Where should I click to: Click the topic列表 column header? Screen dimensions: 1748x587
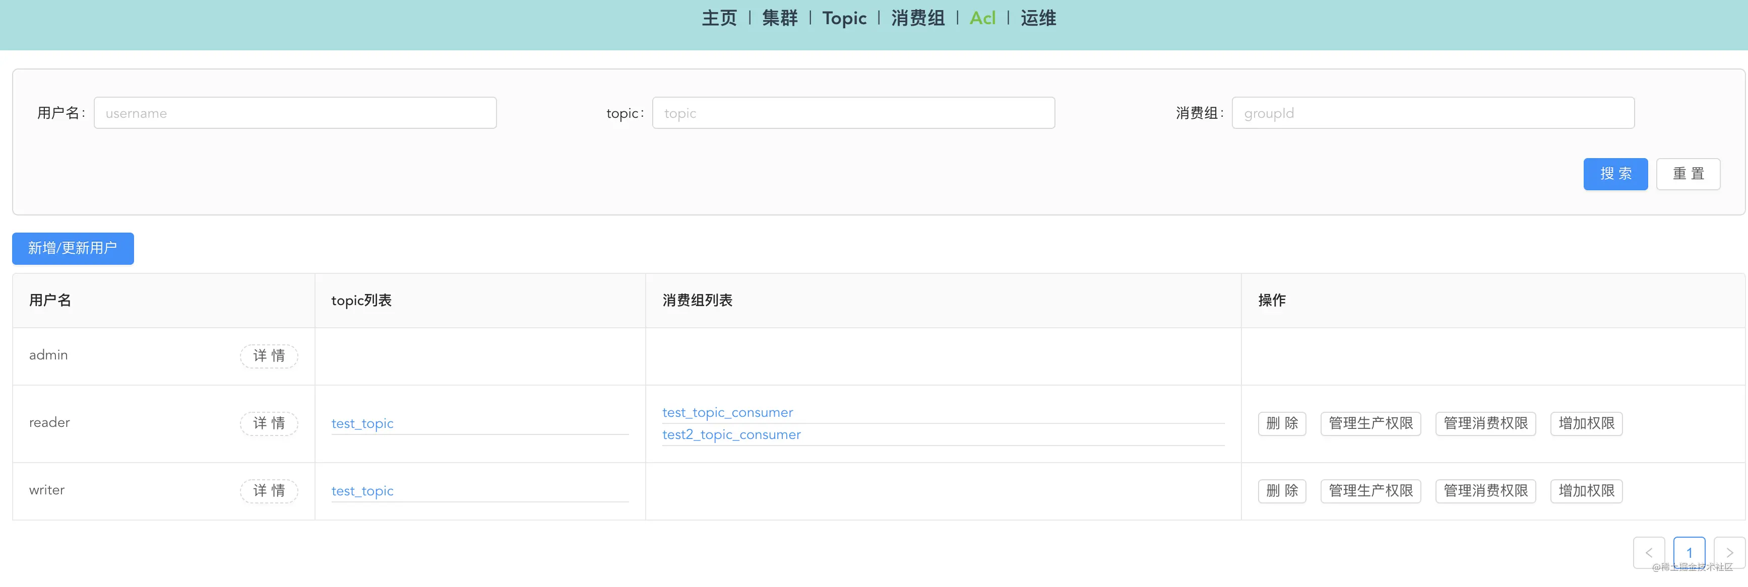480,300
